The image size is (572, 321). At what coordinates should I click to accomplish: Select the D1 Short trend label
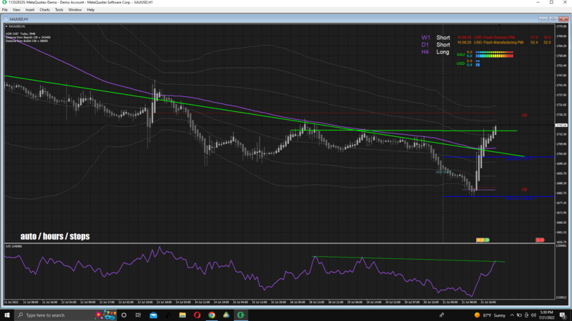tap(435, 45)
